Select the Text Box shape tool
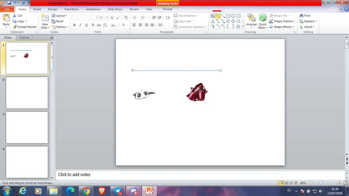This screenshot has width=349, height=196. (x=213, y=16)
